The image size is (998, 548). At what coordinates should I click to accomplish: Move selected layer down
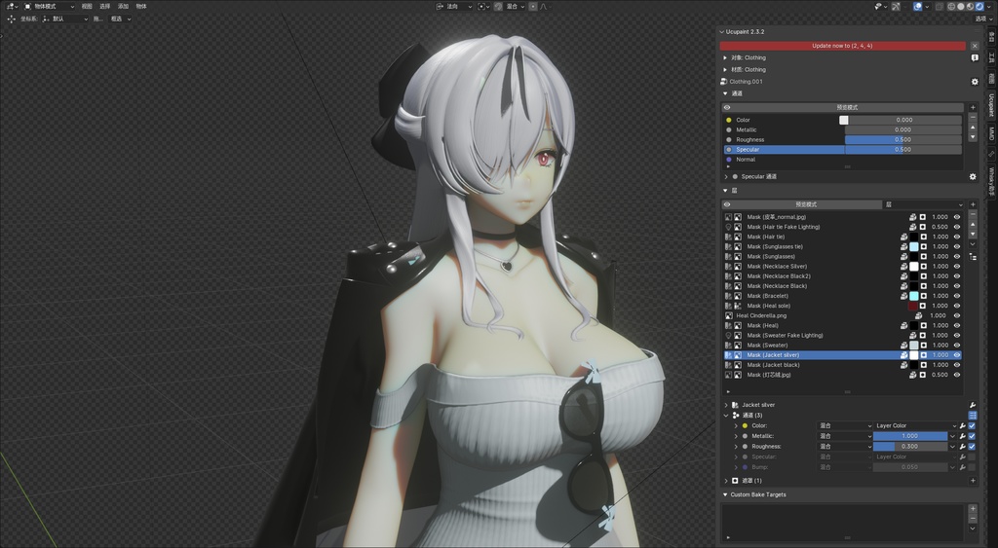[973, 234]
